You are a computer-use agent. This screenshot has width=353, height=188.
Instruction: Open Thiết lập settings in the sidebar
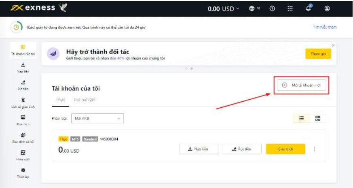pos(23,172)
